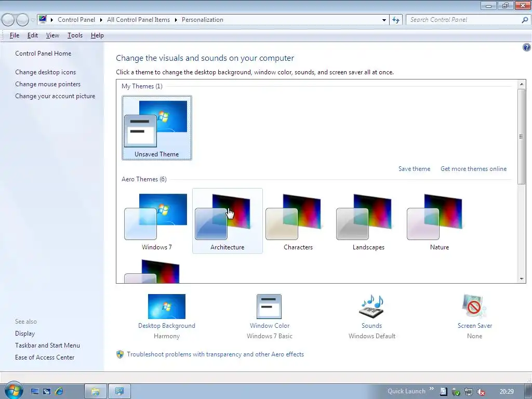Open the address bar history dropdown

click(384, 20)
